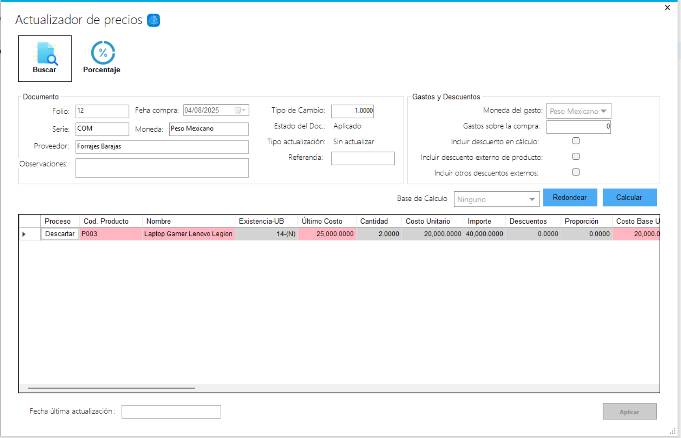681x438 pixels.
Task: Focus the Gastos sobre la compra field
Action: click(578, 127)
